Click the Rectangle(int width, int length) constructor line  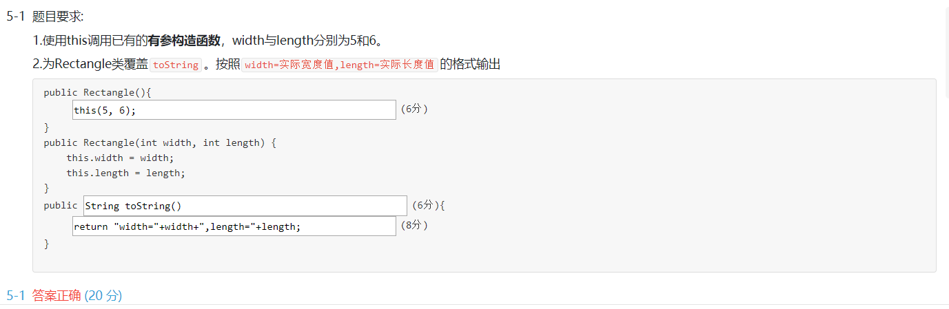159,142
